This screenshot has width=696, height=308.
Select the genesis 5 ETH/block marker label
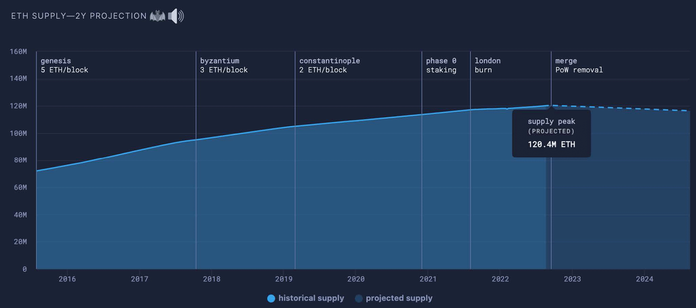point(64,65)
